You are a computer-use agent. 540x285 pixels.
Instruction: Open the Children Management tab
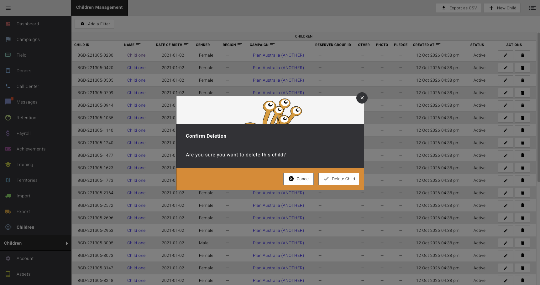click(99, 8)
